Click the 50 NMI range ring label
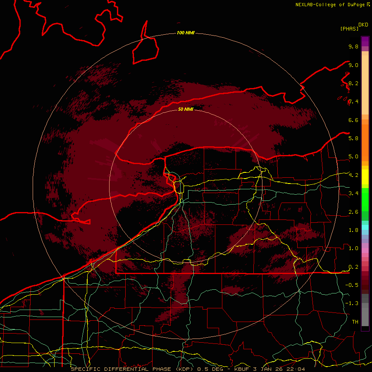Image resolution: width=372 pixels, height=372 pixels. point(186,109)
